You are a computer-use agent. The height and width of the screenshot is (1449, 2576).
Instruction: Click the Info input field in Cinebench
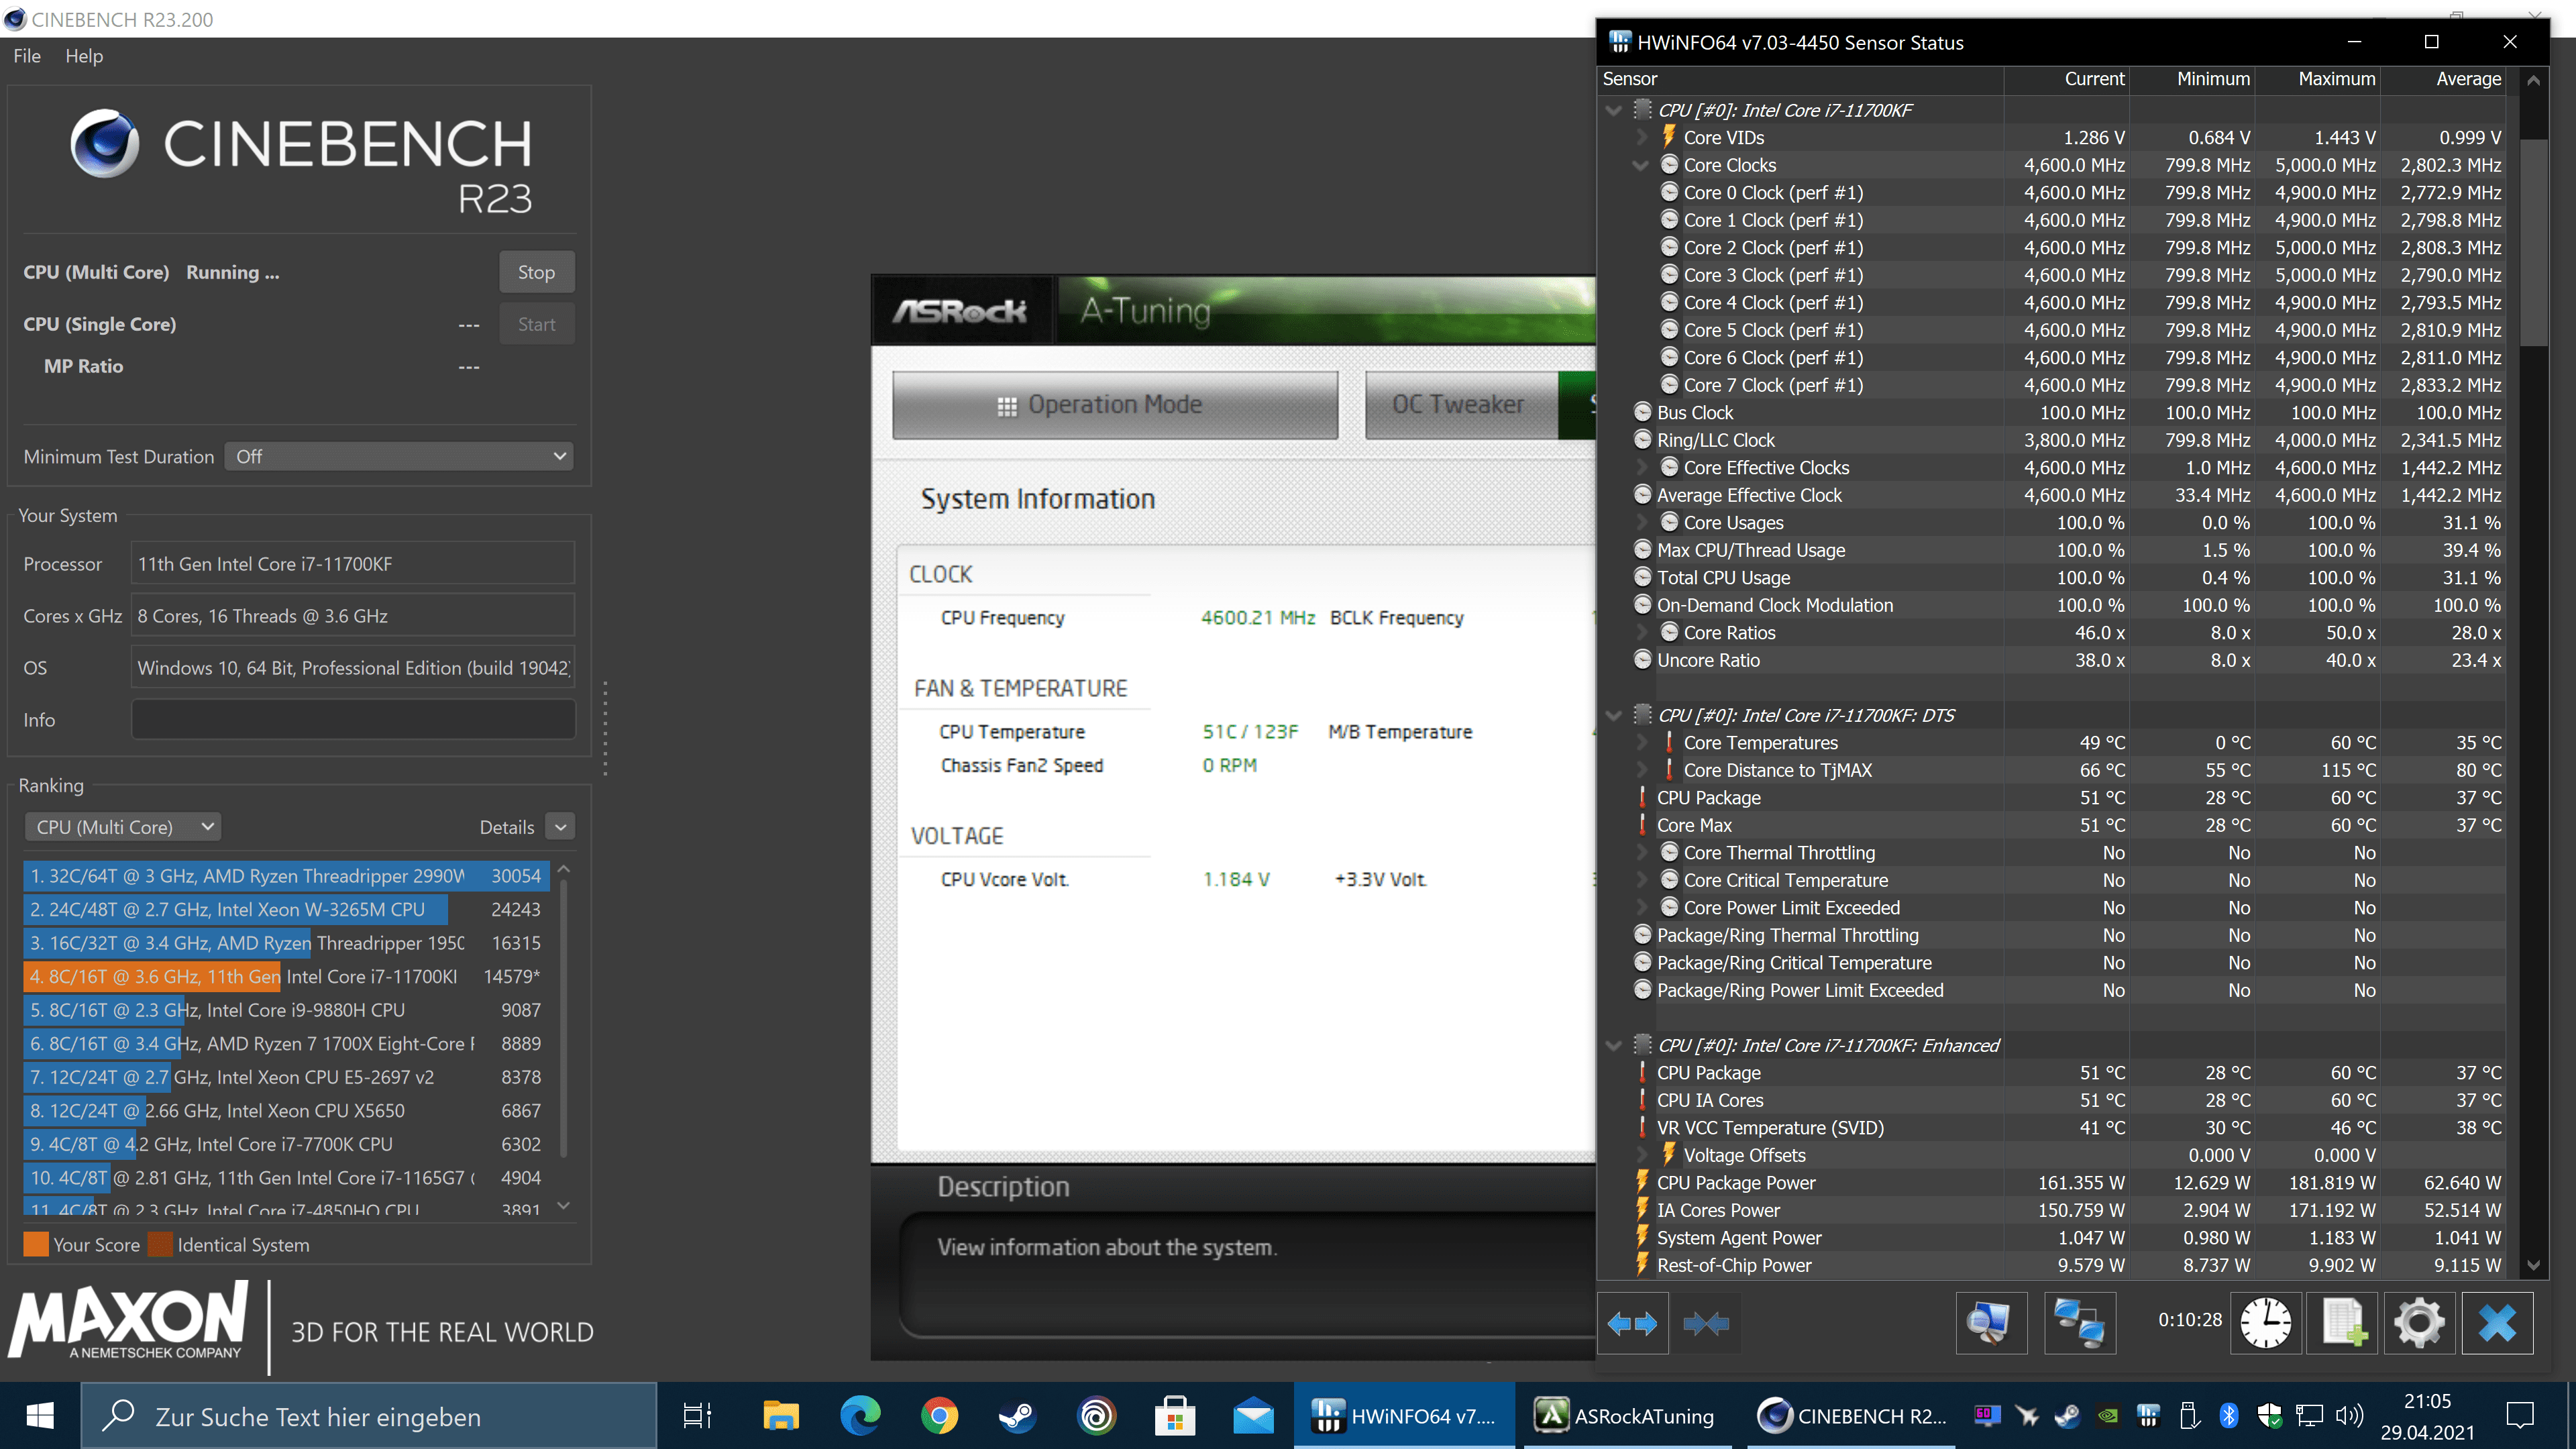[353, 719]
